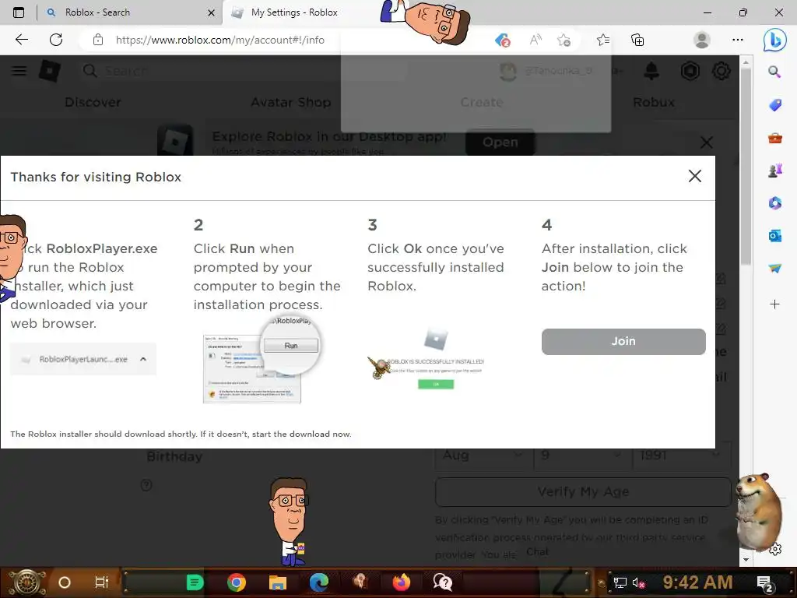
Task: Click the 9:42 AM taskbar clock
Action: [697, 582]
